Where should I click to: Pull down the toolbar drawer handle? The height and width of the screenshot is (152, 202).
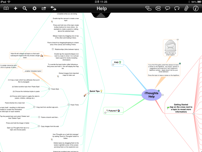pos(101,15)
